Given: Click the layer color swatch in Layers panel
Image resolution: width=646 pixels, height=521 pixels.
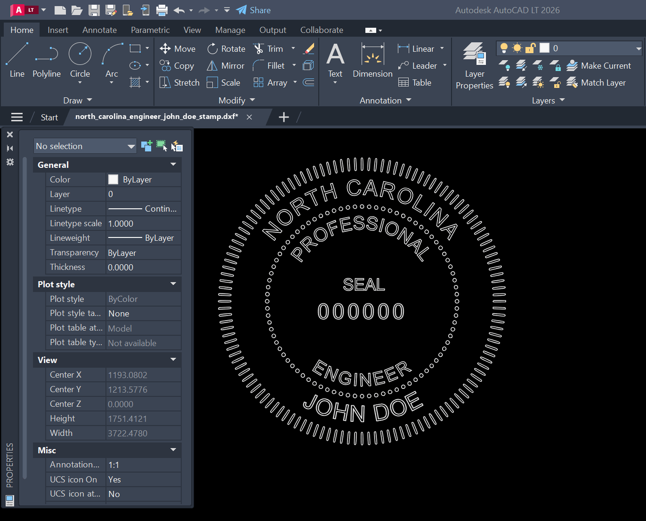Looking at the screenshot, I should (544, 48).
